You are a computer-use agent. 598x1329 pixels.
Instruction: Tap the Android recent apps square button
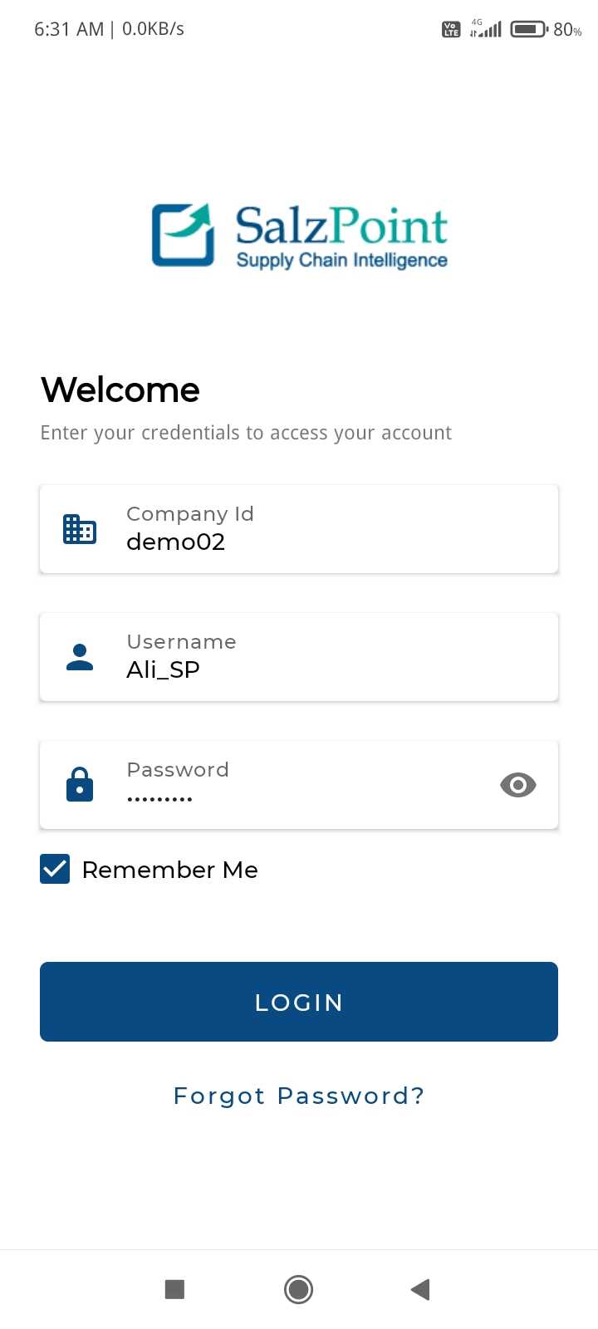[174, 1289]
